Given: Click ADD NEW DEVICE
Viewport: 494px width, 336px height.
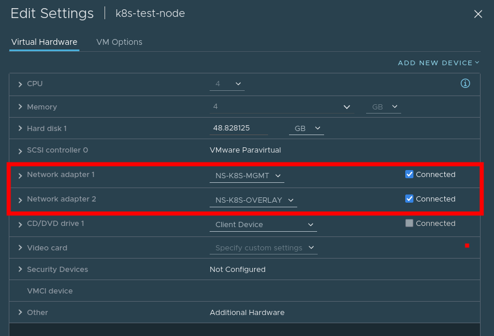Looking at the screenshot, I should point(439,63).
